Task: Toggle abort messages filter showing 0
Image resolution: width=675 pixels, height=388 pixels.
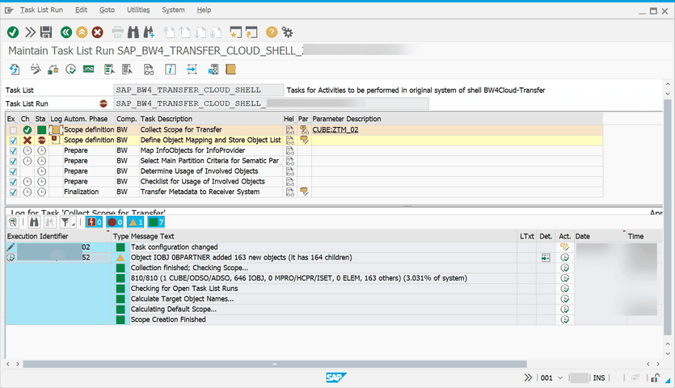Action: [94, 222]
